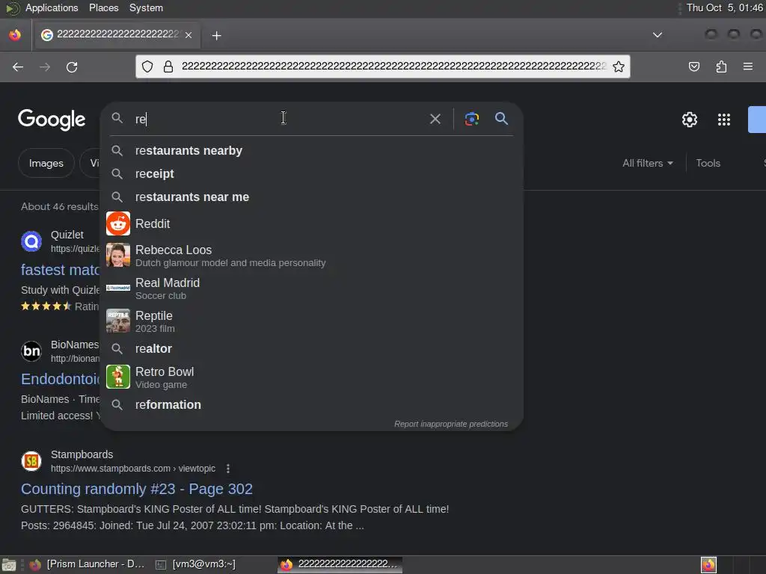Switch to the Images filter tab
766x574 pixels.
tap(46, 163)
